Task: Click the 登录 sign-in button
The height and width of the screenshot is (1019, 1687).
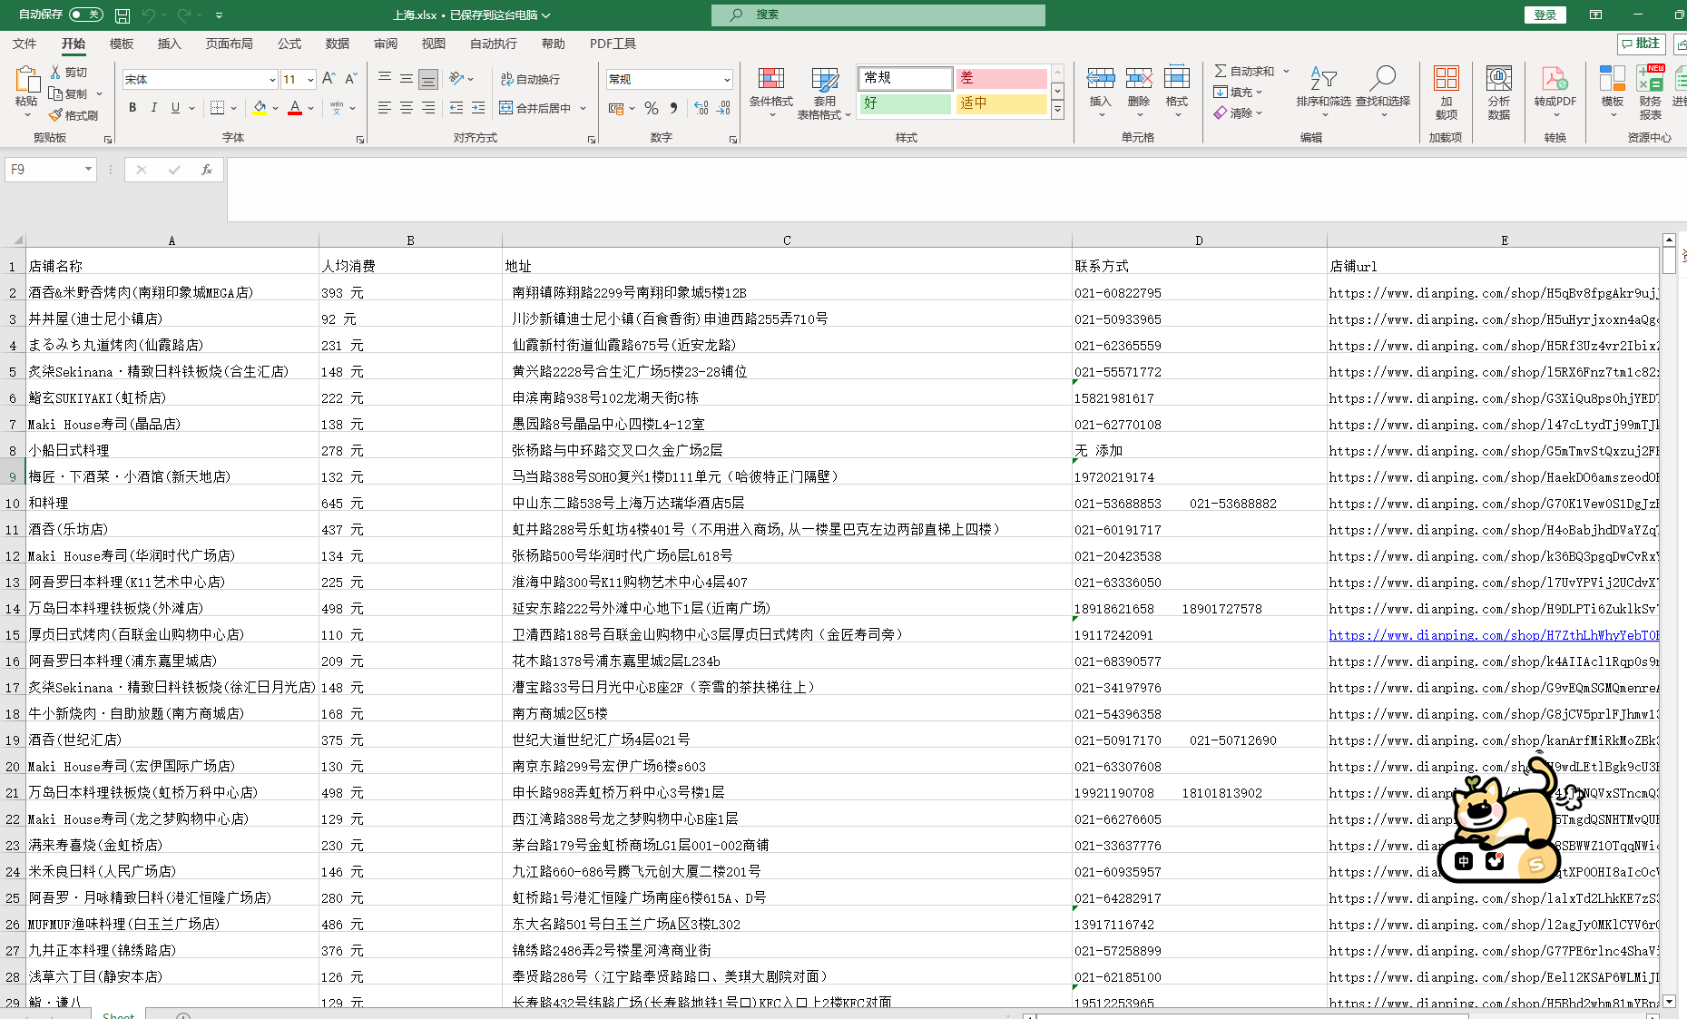Action: pyautogui.click(x=1545, y=15)
